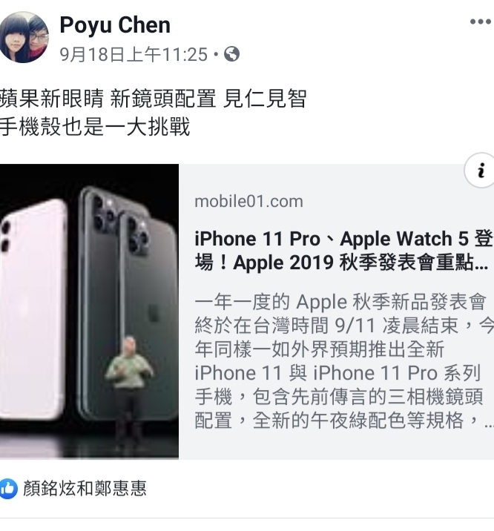Tap the presenter on stage in thumbnail
494x531 pixels.
[128, 389]
